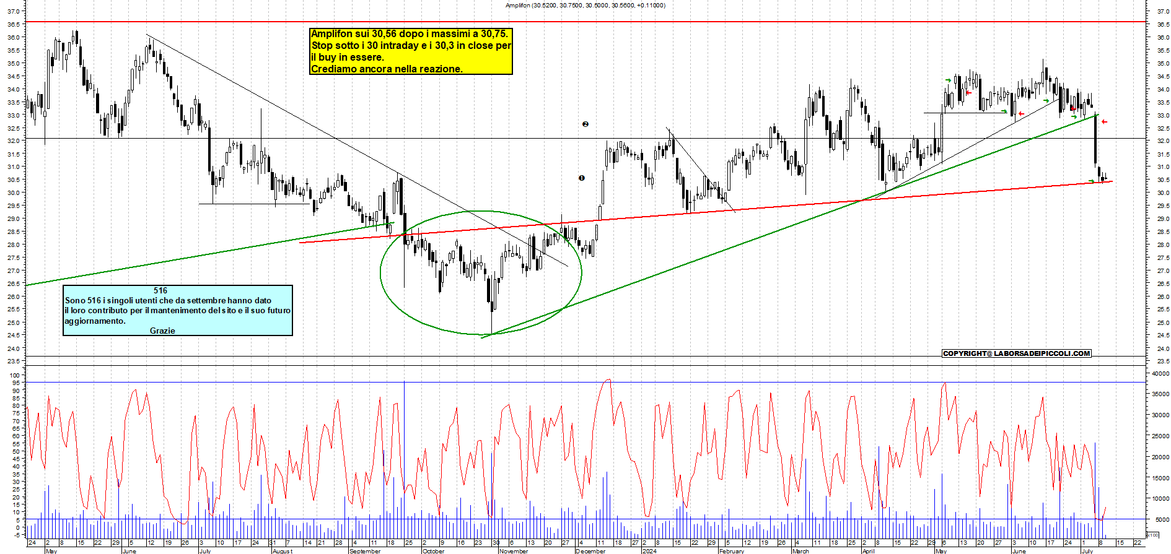Image resolution: width=1171 pixels, height=554 pixels.
Task: Click the '2024' year label
Action: tap(649, 551)
